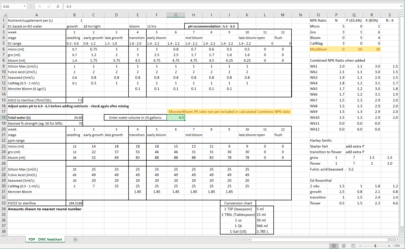
Task: Click 'Total water (L)' cell
Action: [37, 117]
